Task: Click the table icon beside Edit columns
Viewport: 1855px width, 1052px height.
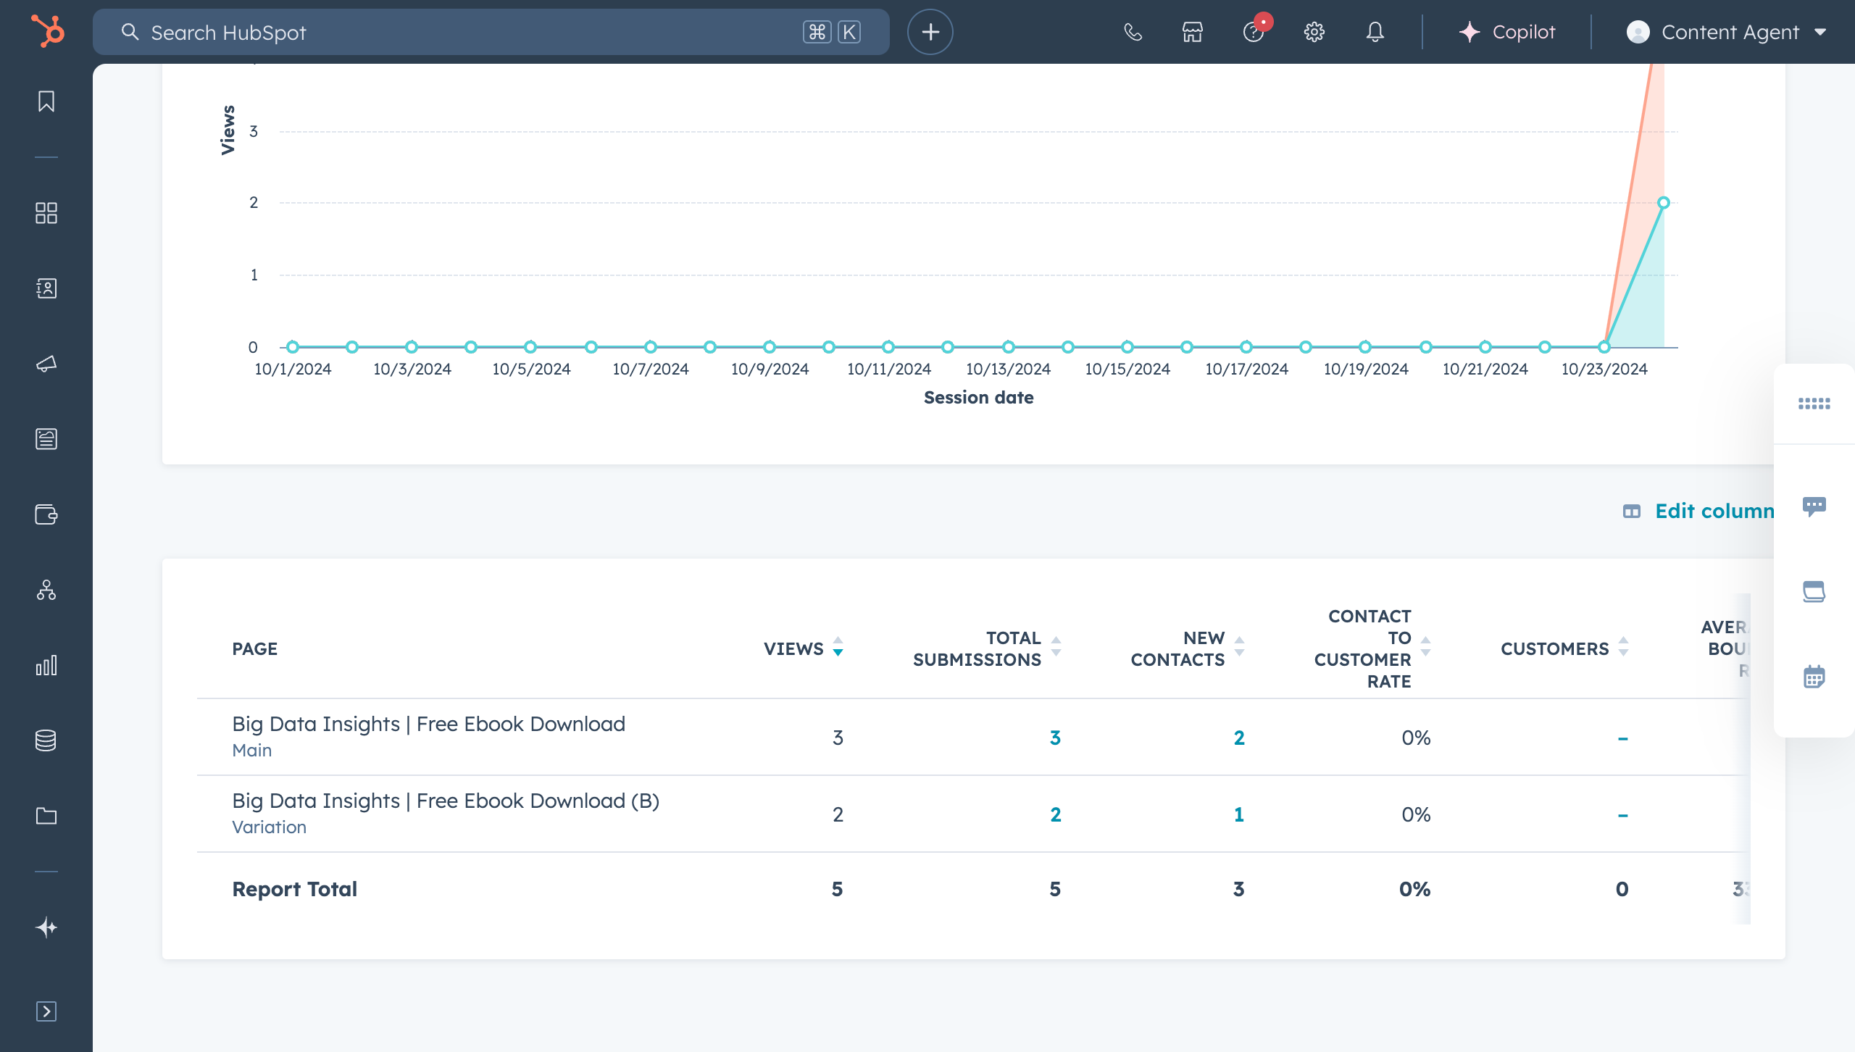Action: tap(1632, 512)
